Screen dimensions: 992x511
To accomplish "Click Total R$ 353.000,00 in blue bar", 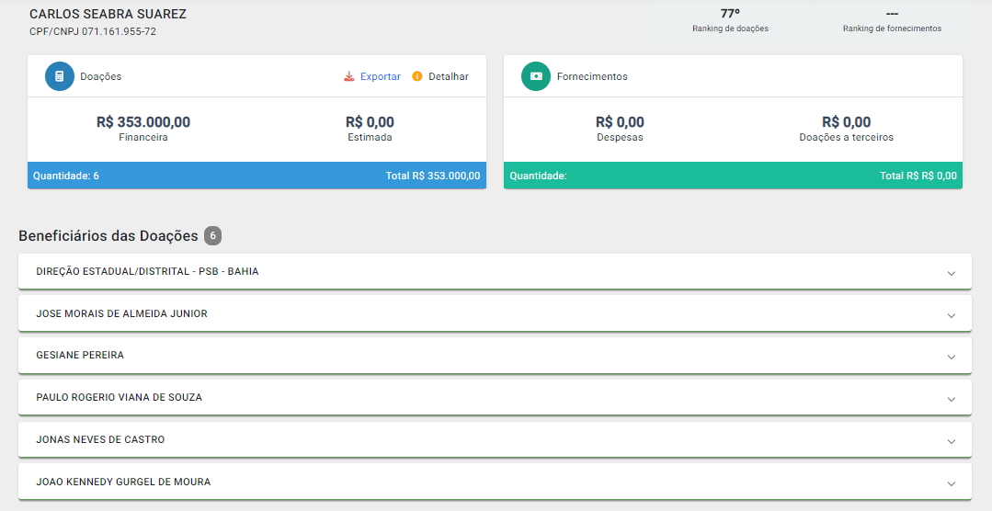I will pos(433,176).
